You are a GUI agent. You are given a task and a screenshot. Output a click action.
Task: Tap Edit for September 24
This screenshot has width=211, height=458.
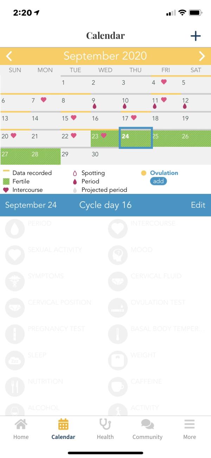(198, 205)
